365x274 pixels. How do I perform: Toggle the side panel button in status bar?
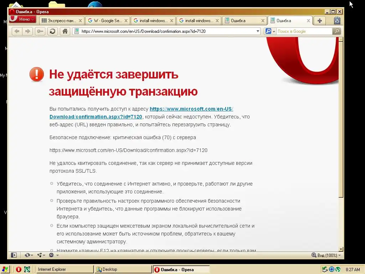point(14,255)
